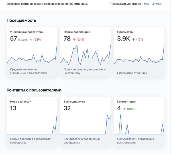Open the Новые диалоги card title
This screenshot has height=154, width=171.
pyautogui.click(x=21, y=101)
